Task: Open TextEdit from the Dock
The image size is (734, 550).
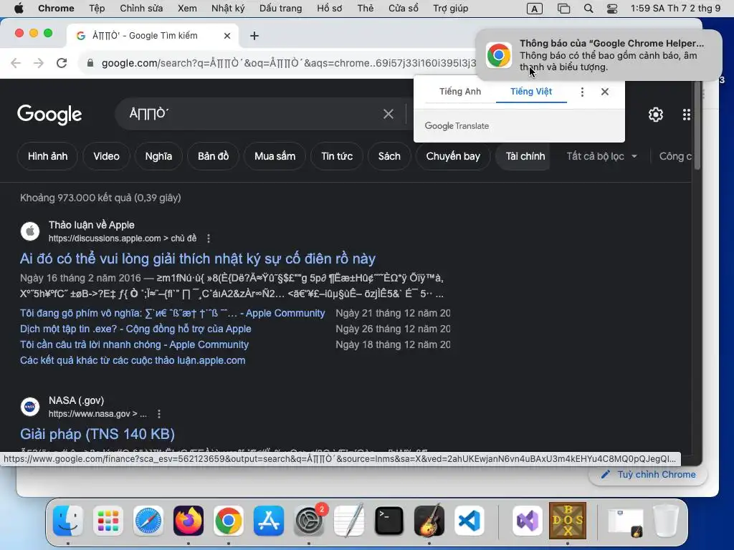Action: pyautogui.click(x=349, y=521)
